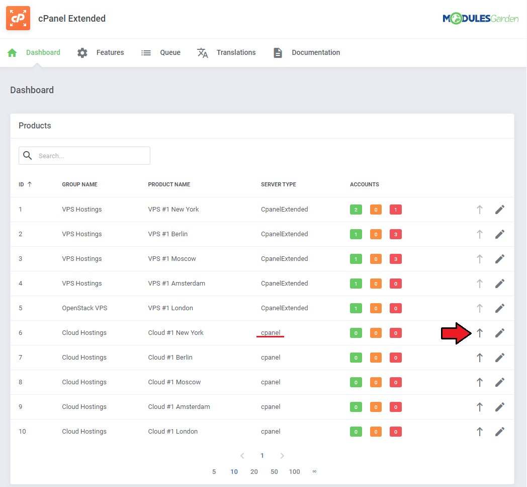The width and height of the screenshot is (527, 487).
Task: Click the OpenStack VPS group name
Action: [84, 308]
